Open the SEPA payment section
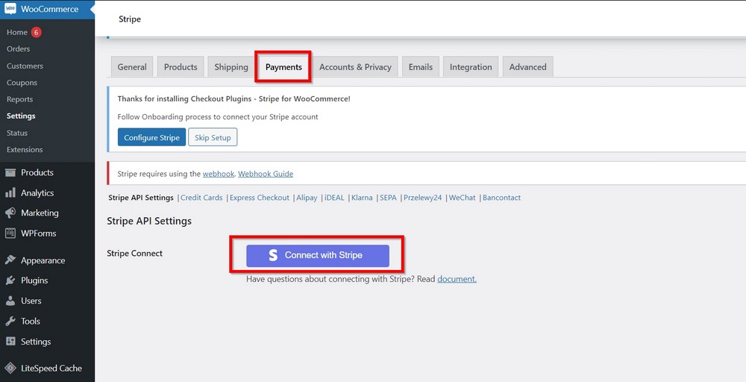746x382 pixels. click(x=388, y=198)
